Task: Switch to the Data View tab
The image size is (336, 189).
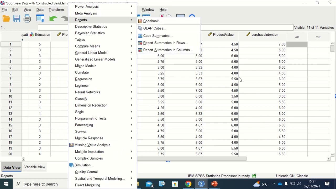Action: [x=12, y=167]
